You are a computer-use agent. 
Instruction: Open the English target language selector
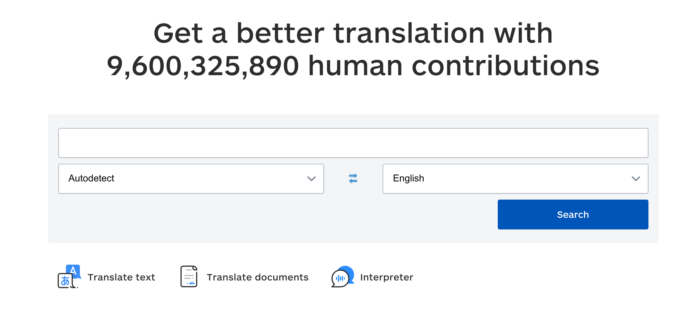coord(515,179)
